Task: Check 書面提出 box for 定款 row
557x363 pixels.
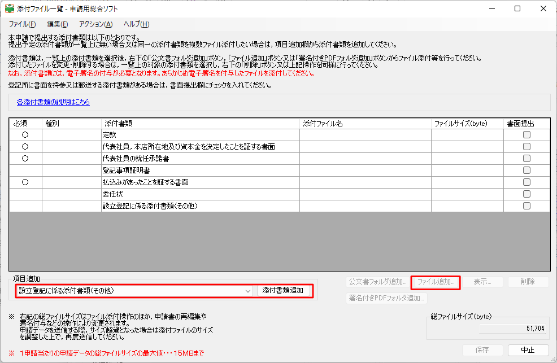Action: coord(526,135)
